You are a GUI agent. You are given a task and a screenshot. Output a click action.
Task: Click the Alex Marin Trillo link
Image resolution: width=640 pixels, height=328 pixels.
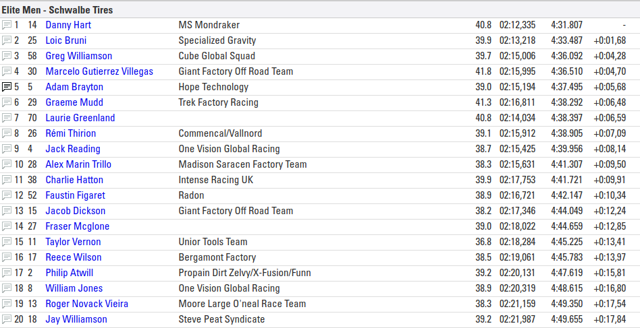[78, 164]
